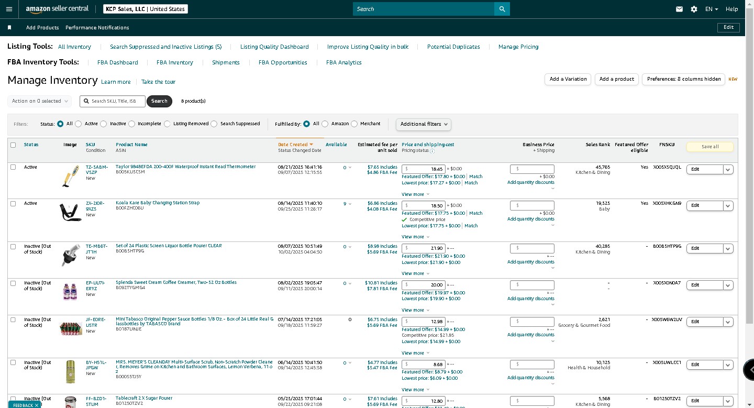Click the Save all button
Screen dimensions: 754x408
[710, 147]
